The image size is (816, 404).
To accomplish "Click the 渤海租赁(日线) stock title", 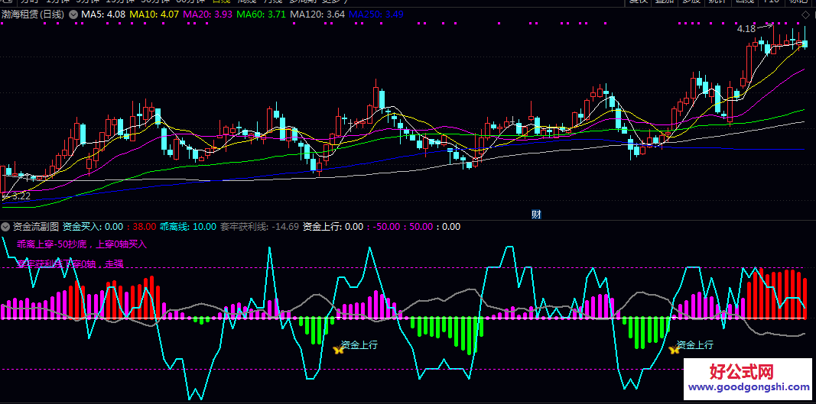I will tap(32, 15).
